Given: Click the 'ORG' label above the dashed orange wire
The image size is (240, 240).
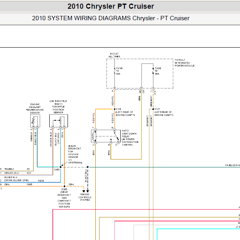Looking at the screenshot, I should click(x=71, y=184).
